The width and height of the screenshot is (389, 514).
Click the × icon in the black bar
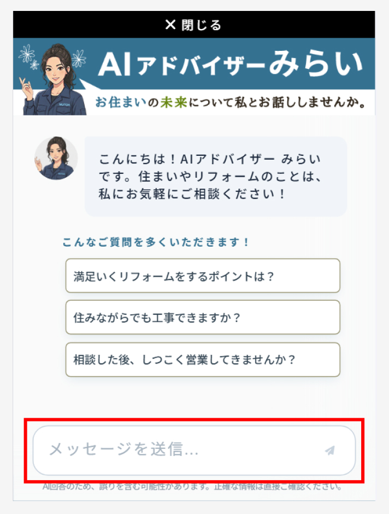point(170,25)
